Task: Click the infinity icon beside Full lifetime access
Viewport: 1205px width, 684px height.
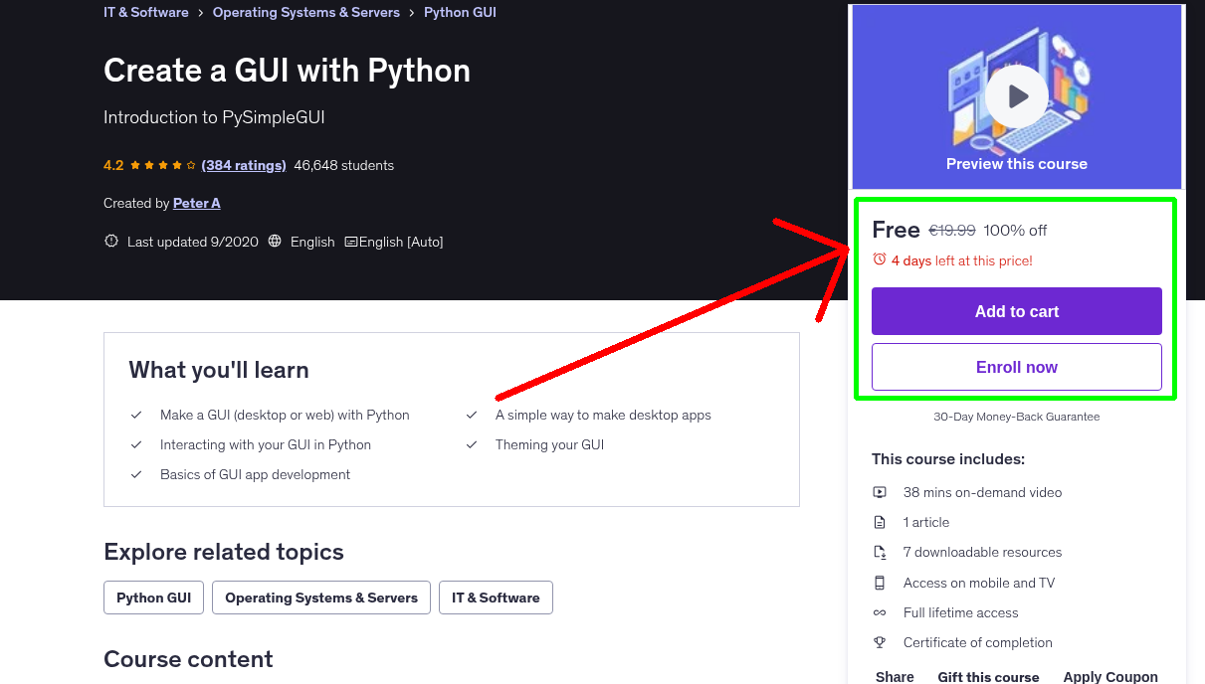Action: (x=880, y=612)
